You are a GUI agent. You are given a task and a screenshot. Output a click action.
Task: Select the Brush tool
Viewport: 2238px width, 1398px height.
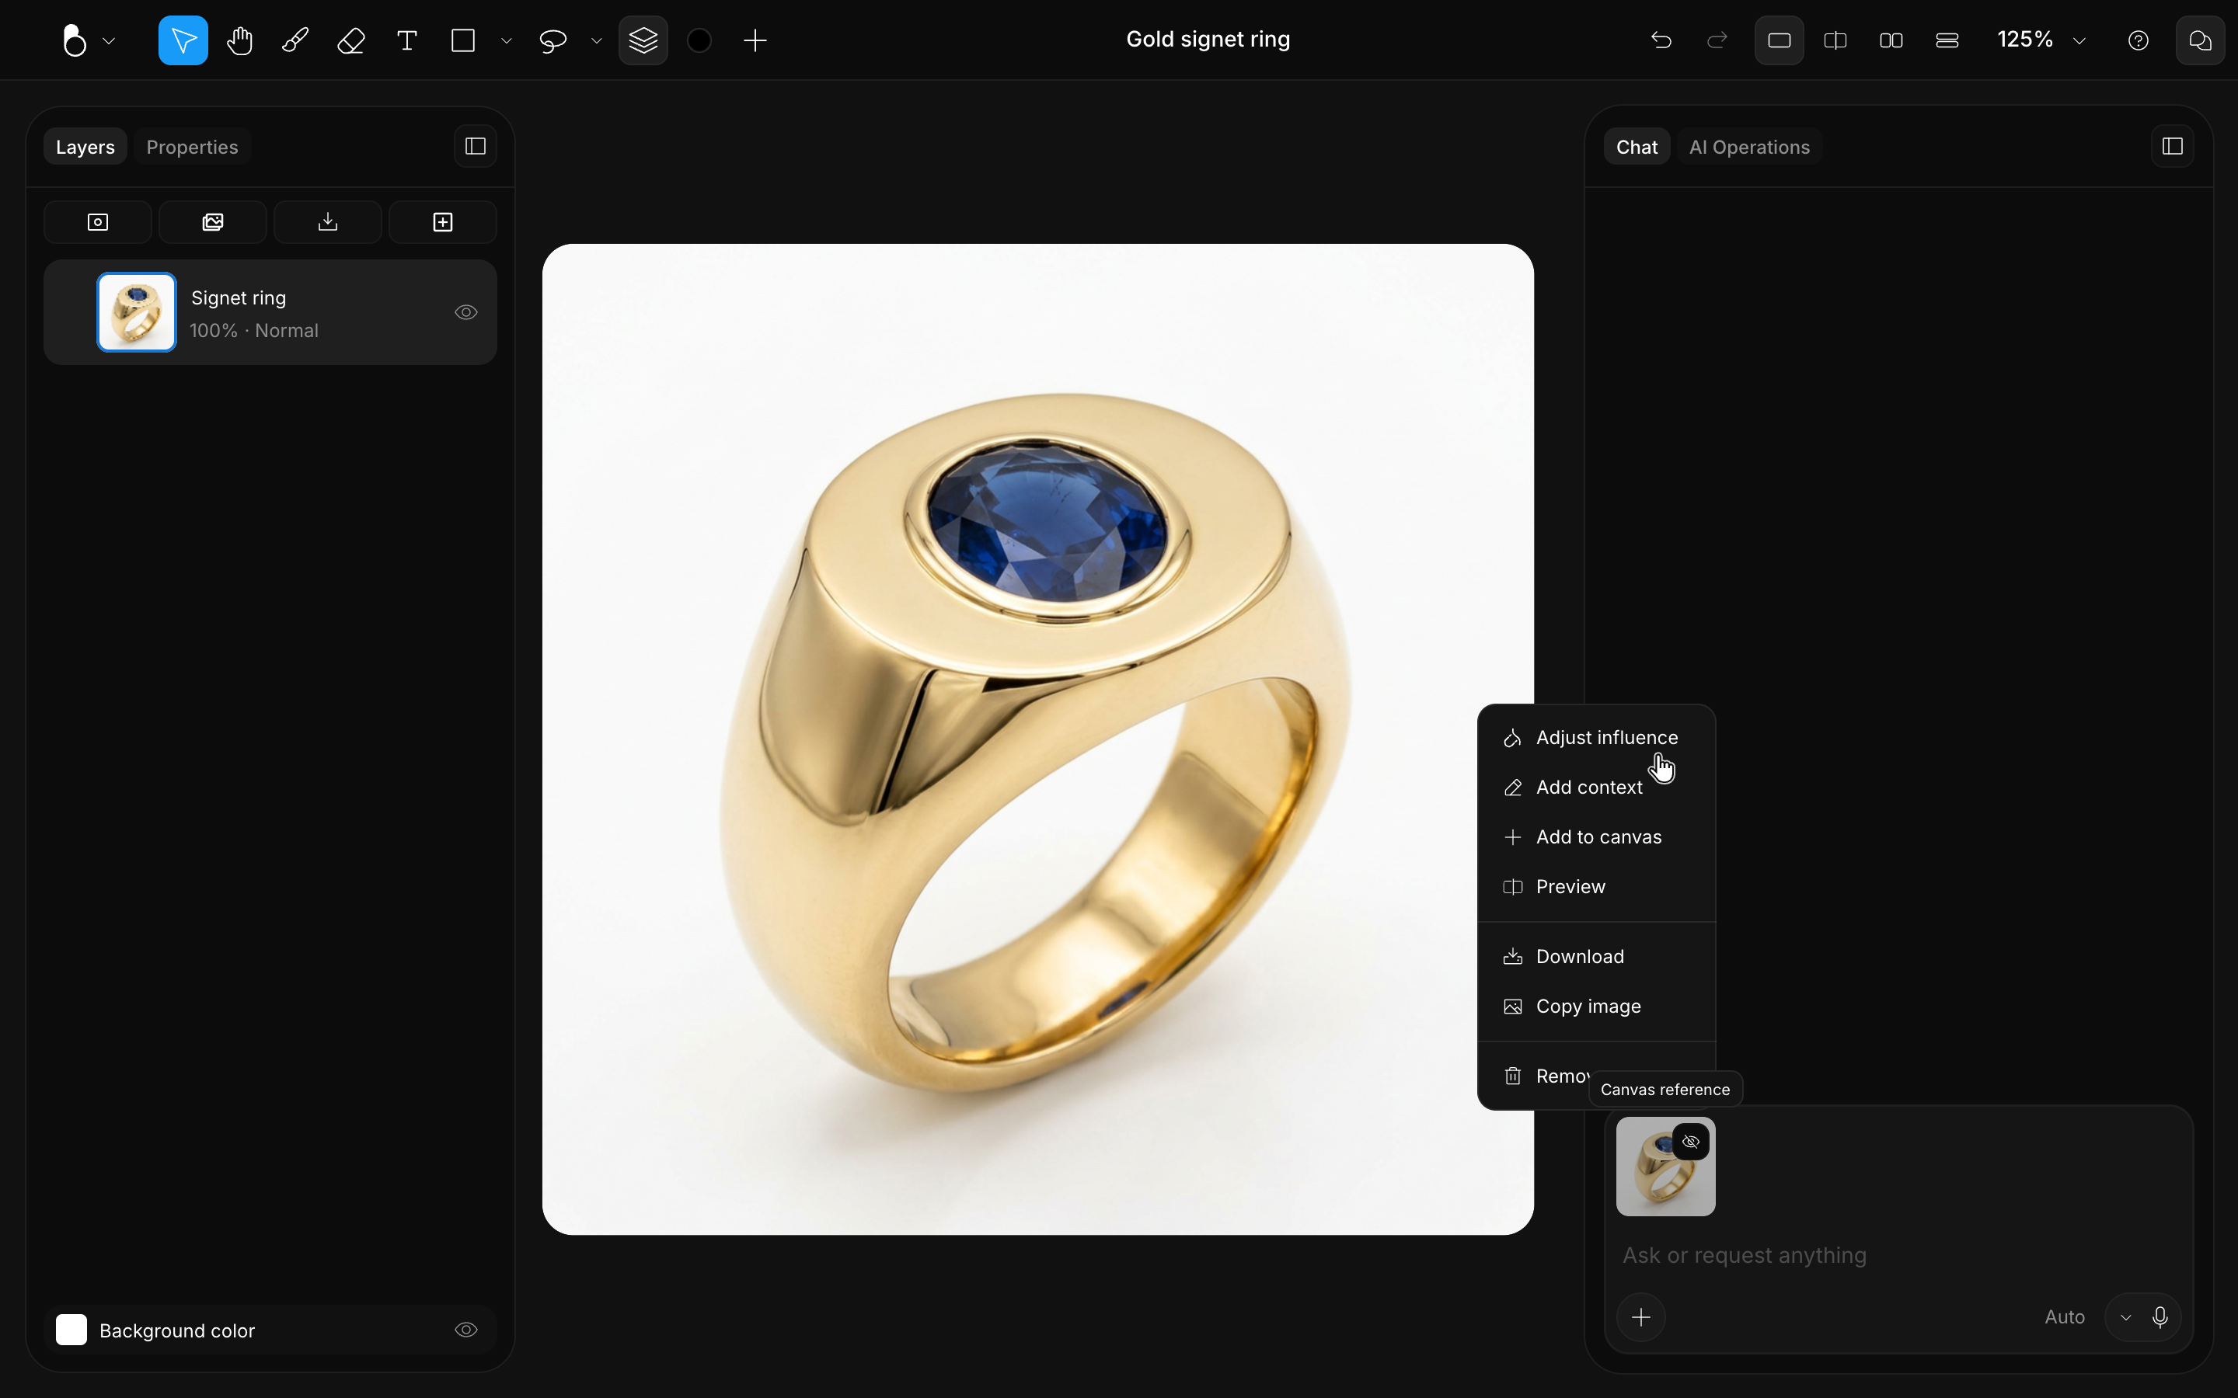[x=295, y=40]
